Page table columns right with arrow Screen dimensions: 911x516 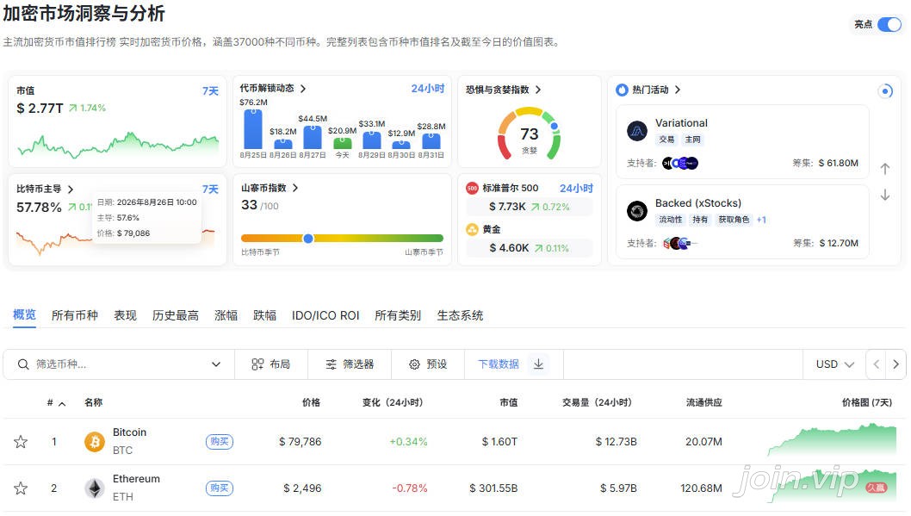tap(896, 364)
